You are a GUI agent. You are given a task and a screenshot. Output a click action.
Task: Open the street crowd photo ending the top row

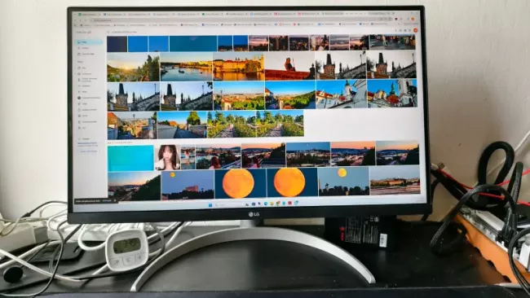click(392, 42)
